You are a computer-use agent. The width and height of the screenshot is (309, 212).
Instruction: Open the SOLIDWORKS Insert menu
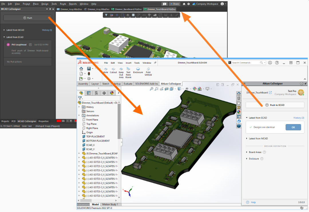pyautogui.click(x=128, y=63)
